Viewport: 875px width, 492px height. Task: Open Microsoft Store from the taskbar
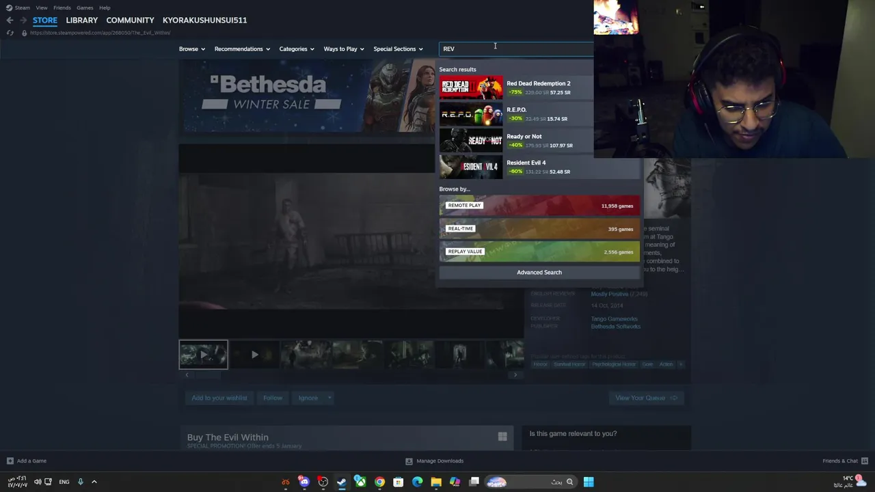click(398, 482)
